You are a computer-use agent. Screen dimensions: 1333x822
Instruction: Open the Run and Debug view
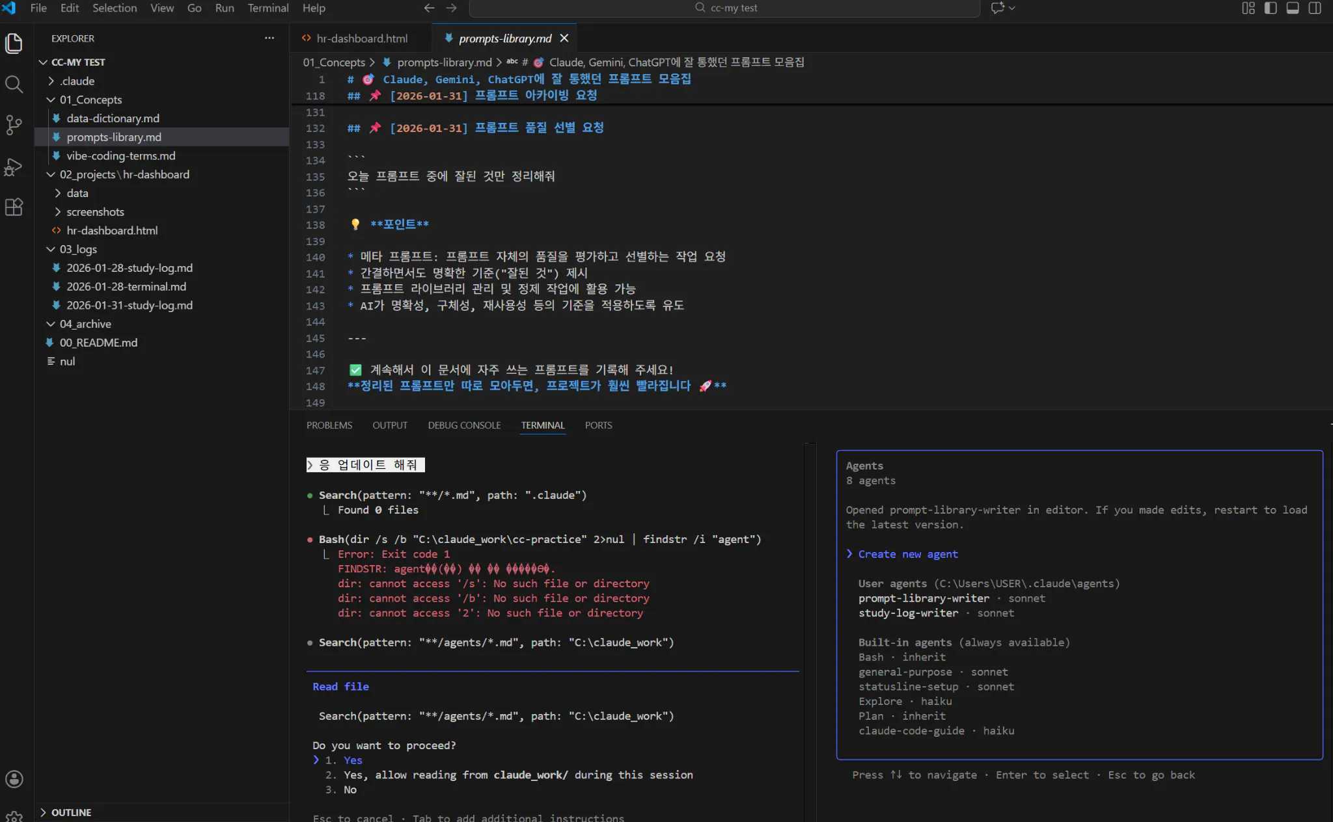pos(14,166)
